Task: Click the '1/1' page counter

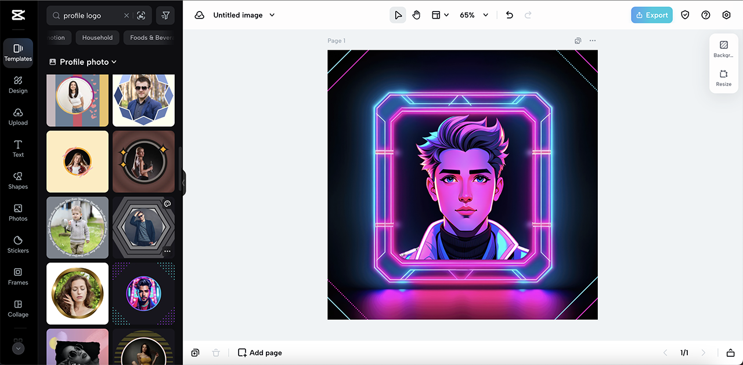Action: 684,353
